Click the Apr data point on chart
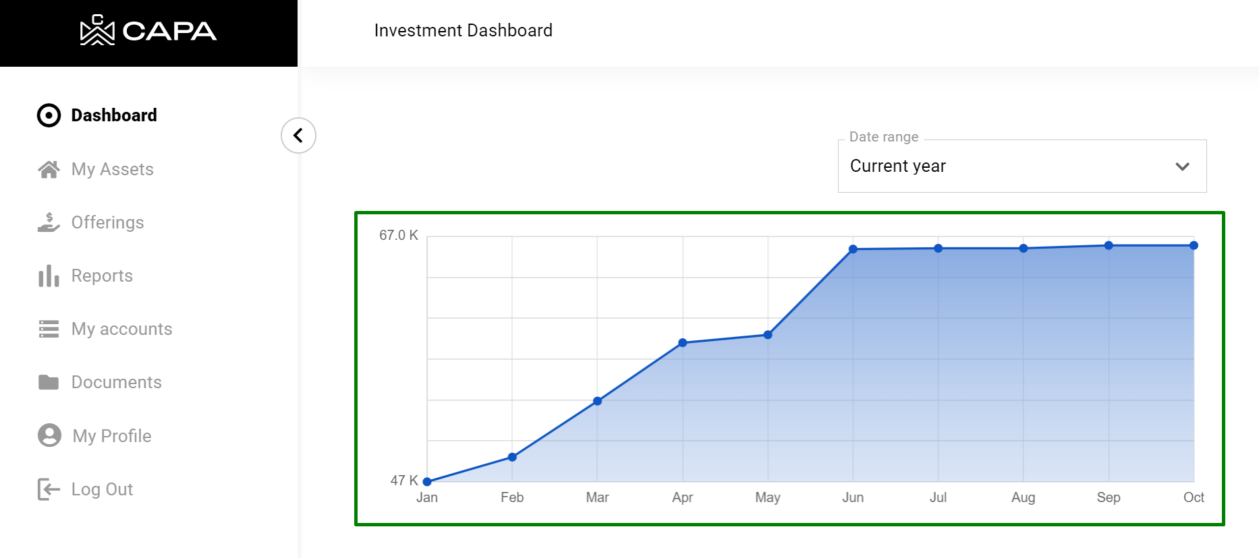The width and height of the screenshot is (1259, 558). pyautogui.click(x=683, y=343)
